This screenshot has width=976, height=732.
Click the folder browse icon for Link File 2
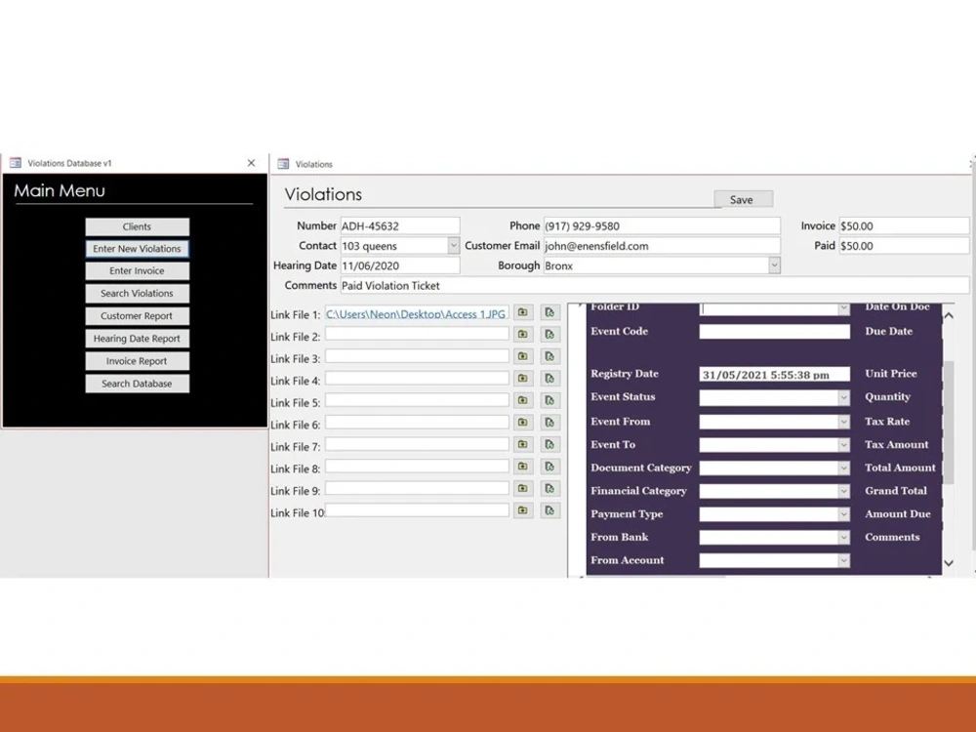click(523, 334)
